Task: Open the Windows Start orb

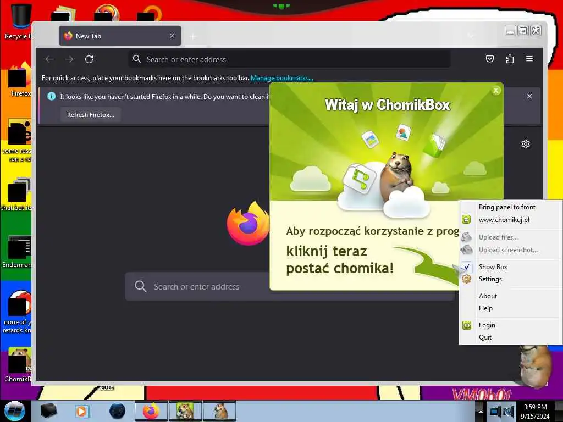Action: [14, 411]
